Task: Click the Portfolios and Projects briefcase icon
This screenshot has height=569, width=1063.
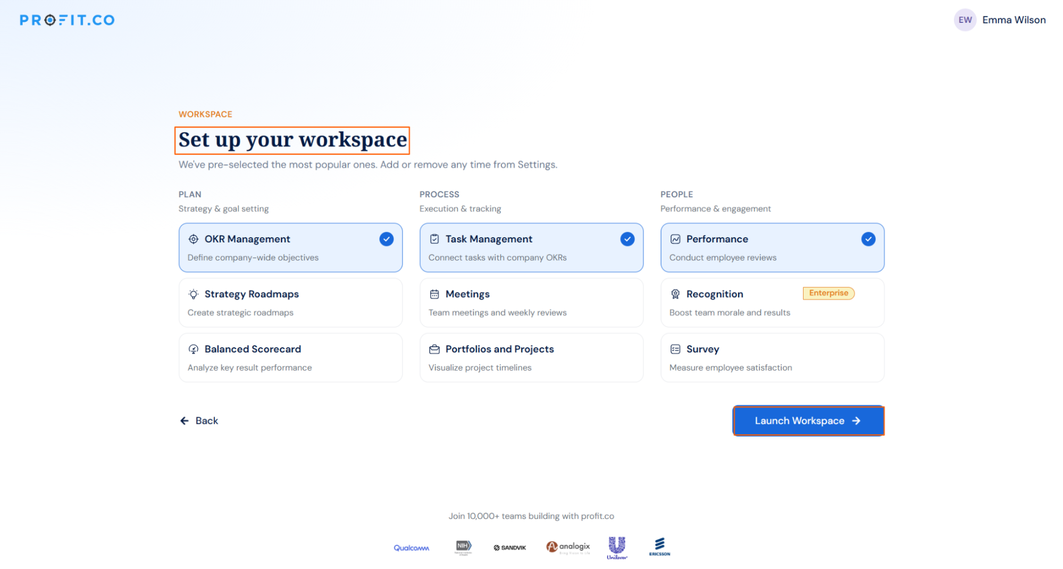Action: pyautogui.click(x=434, y=349)
